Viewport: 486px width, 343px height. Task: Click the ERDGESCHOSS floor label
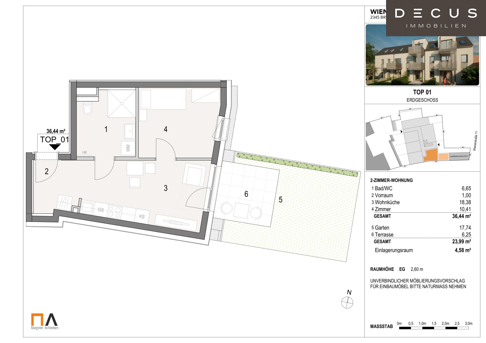click(x=422, y=100)
